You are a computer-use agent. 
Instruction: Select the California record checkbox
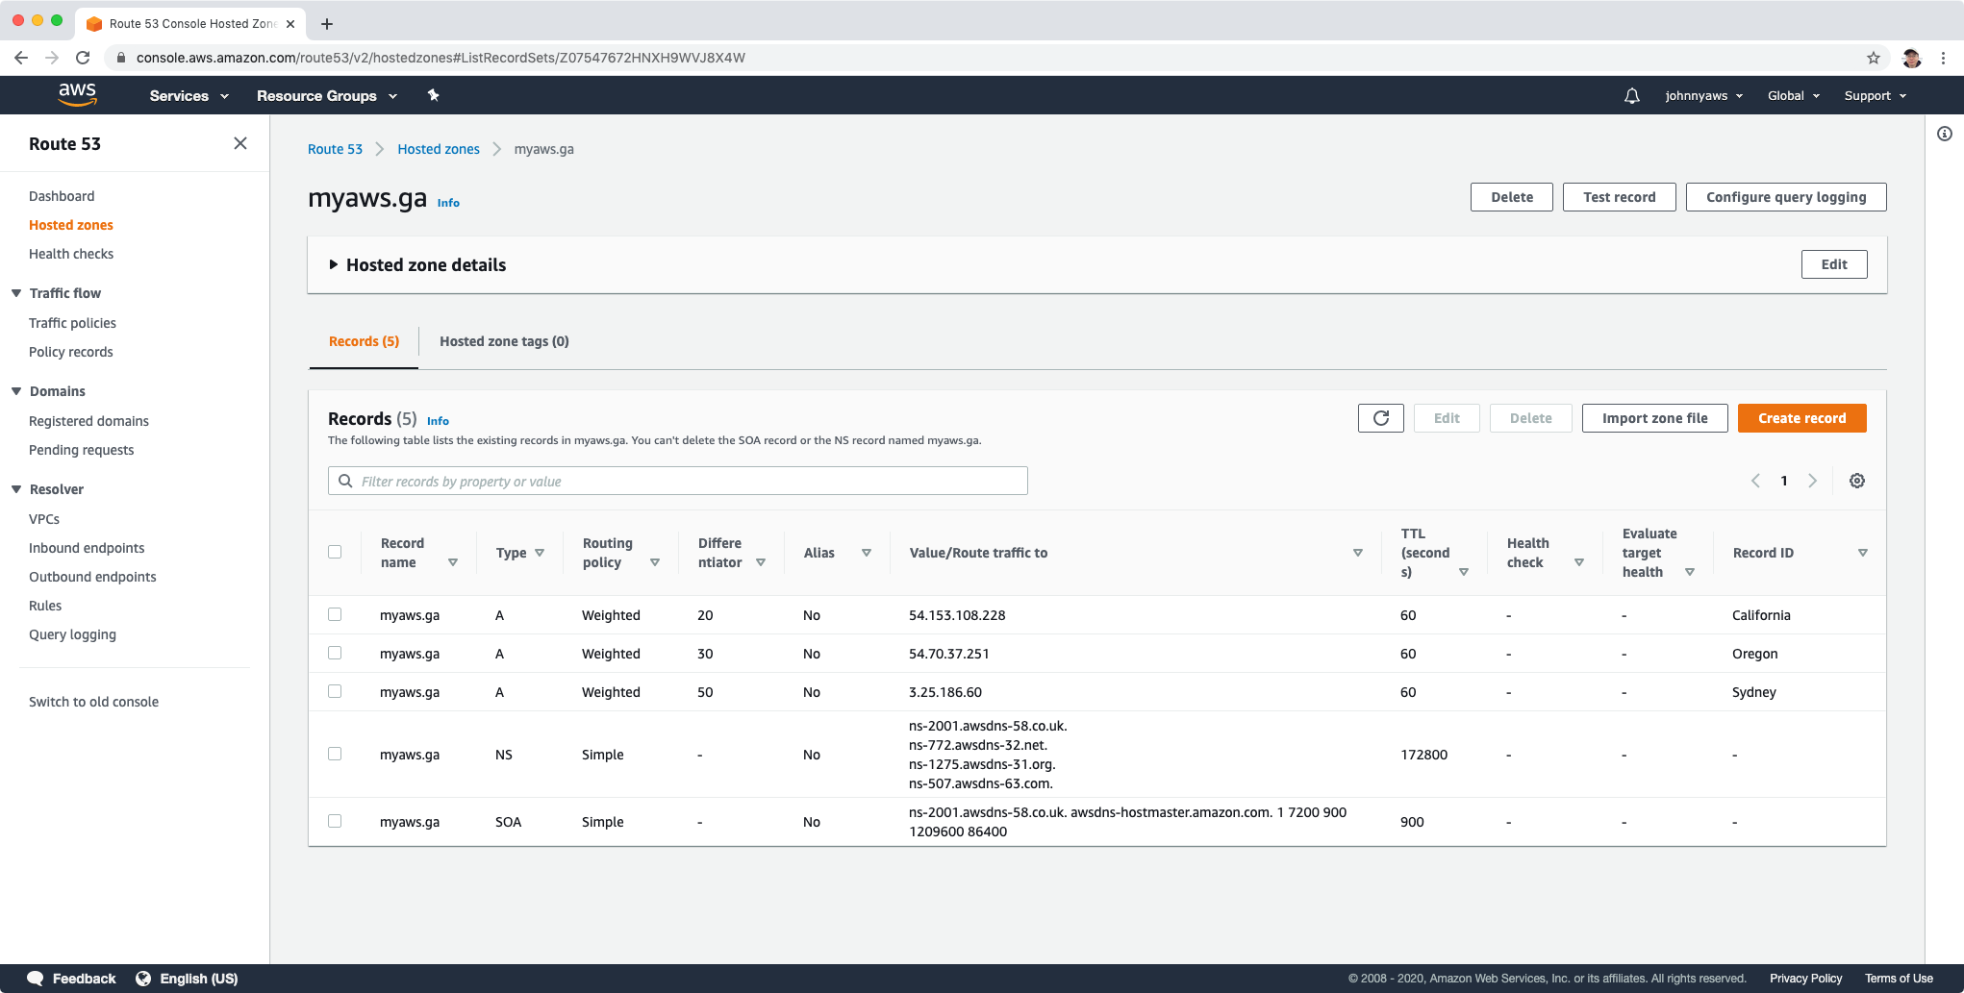tap(335, 614)
